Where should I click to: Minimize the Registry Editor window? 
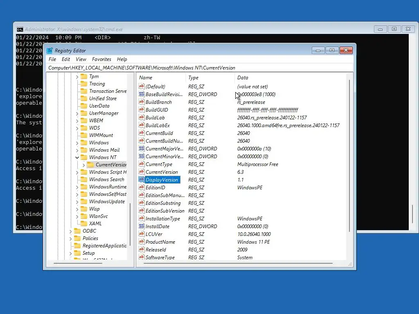[318, 50]
